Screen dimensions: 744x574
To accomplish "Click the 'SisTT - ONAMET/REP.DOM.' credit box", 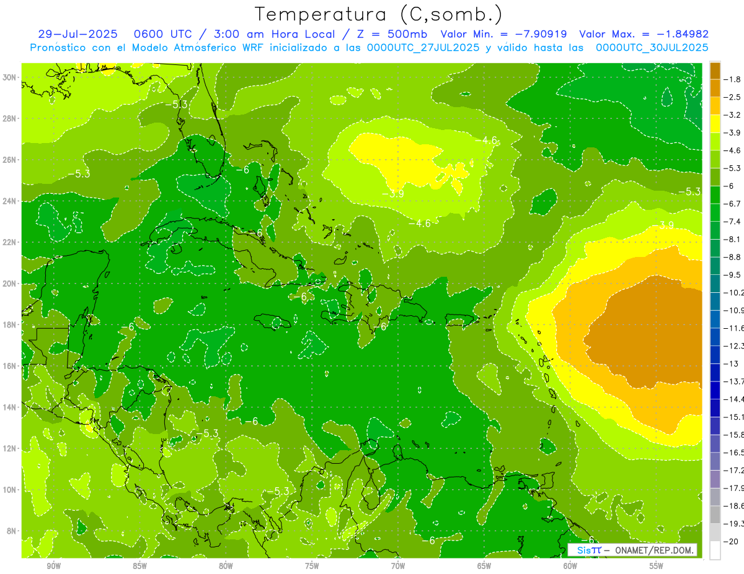I will pos(632,550).
